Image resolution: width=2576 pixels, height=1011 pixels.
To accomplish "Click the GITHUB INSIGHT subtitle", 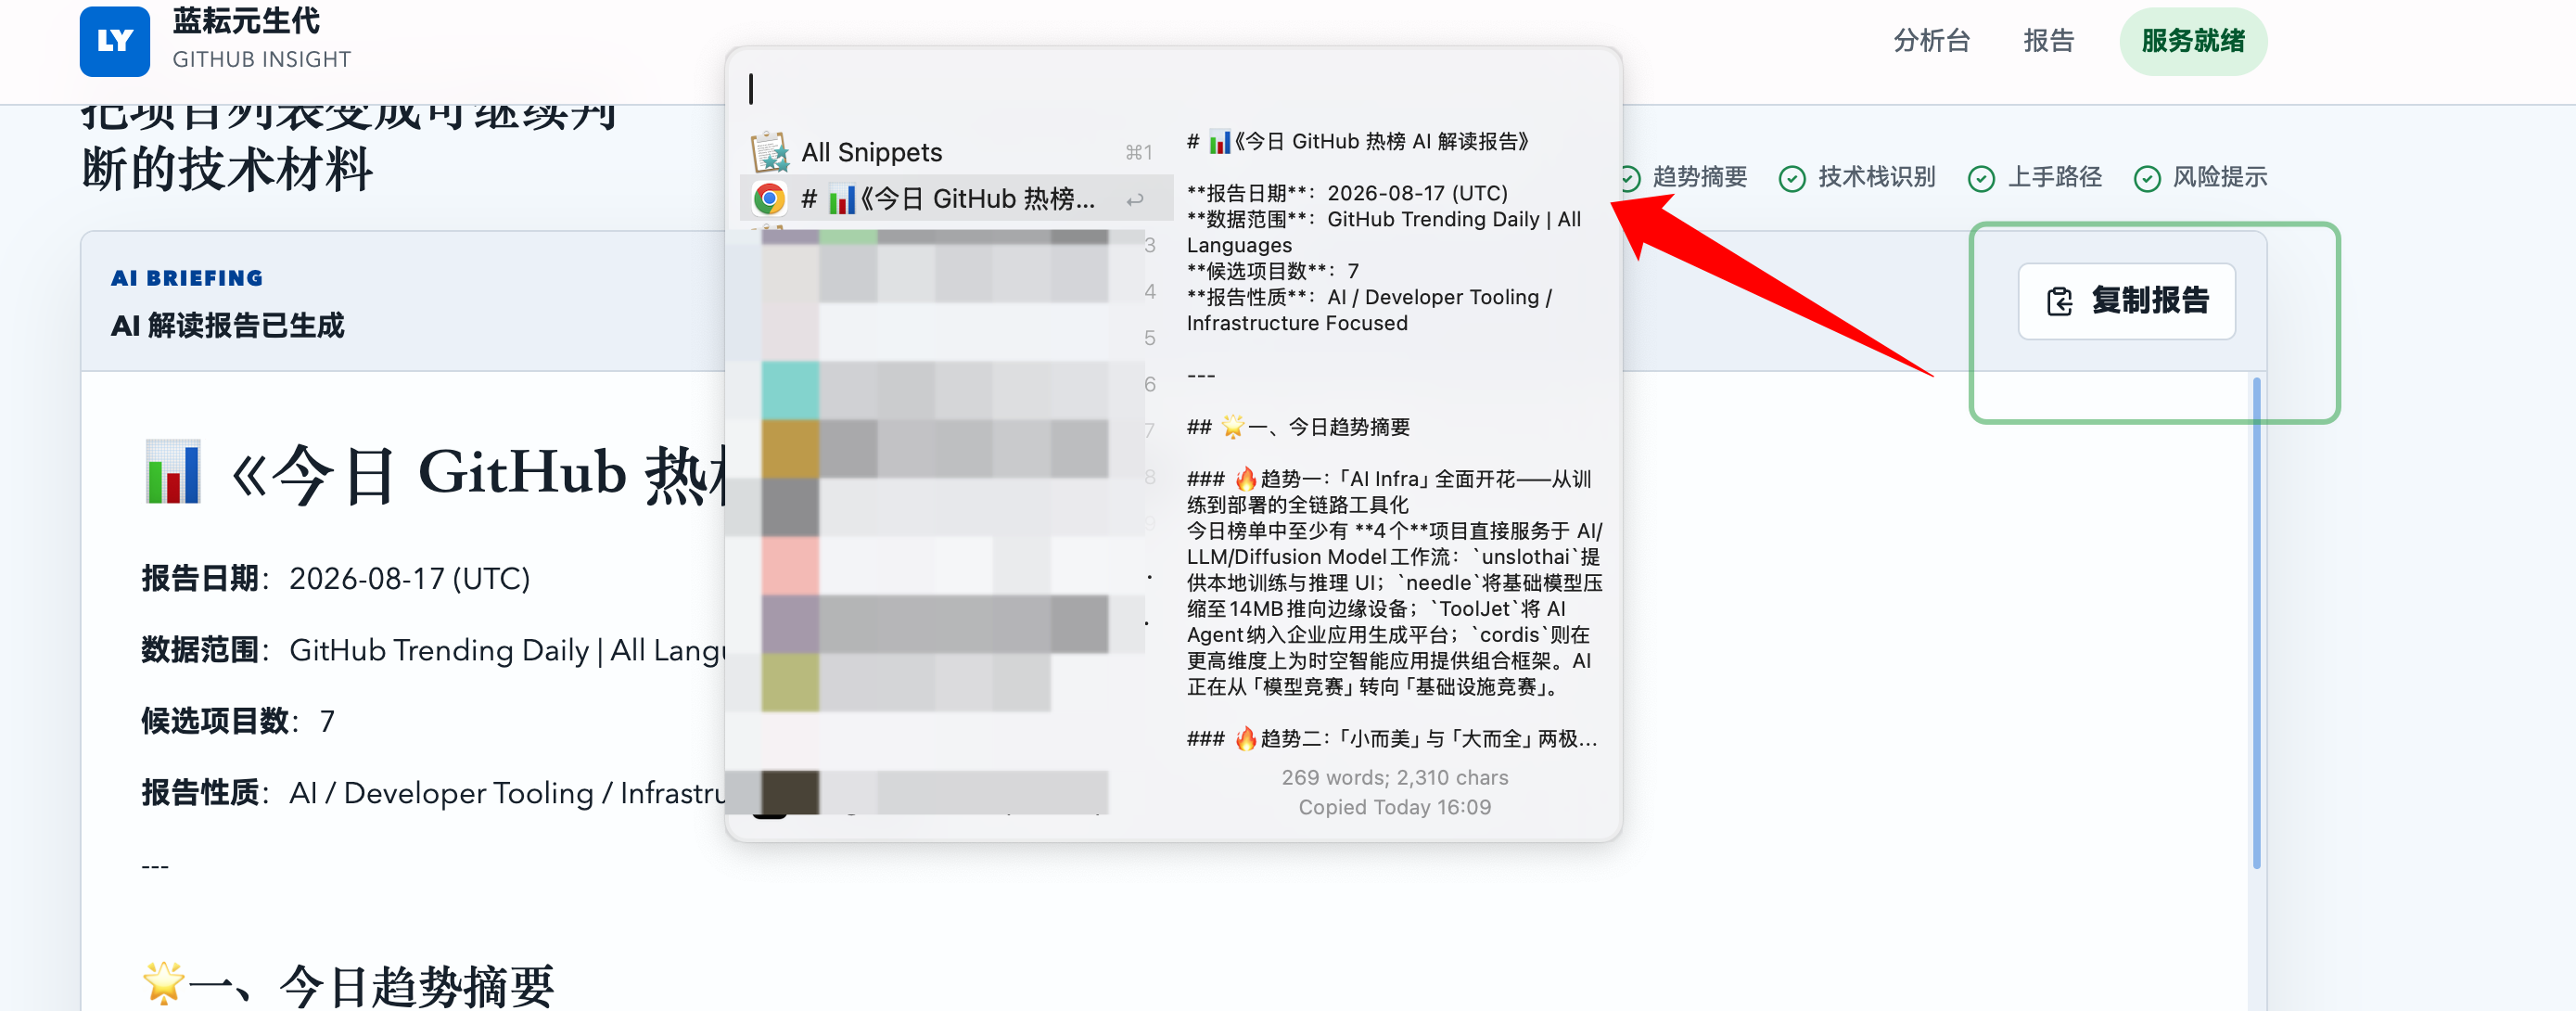I will (262, 60).
